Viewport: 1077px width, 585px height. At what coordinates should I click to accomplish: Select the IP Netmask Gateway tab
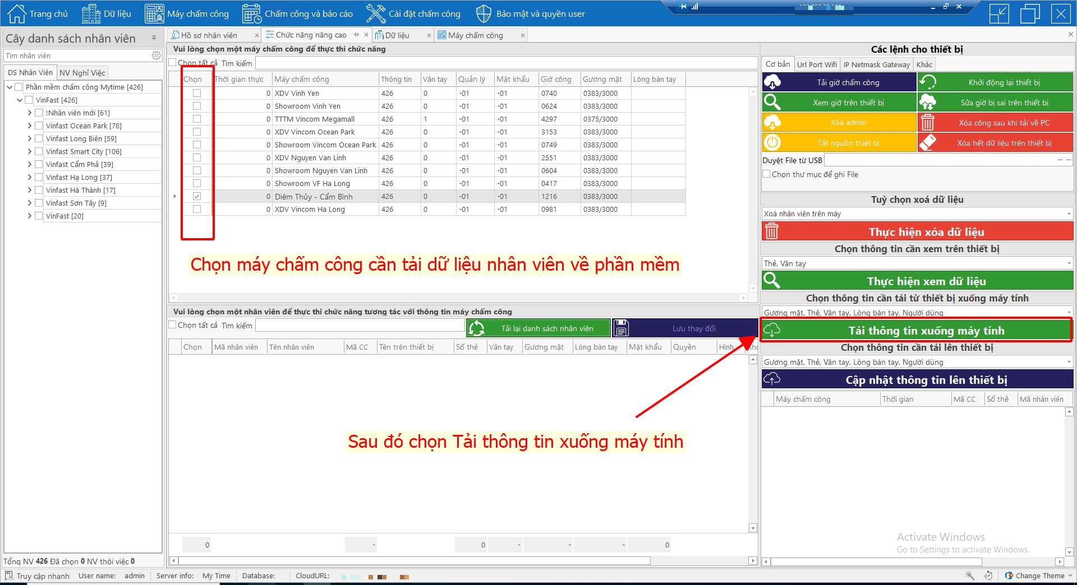[x=876, y=64]
